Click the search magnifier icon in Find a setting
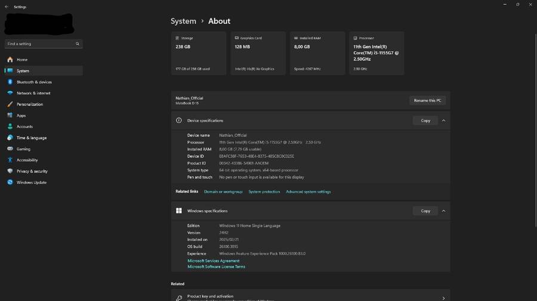 coord(78,44)
